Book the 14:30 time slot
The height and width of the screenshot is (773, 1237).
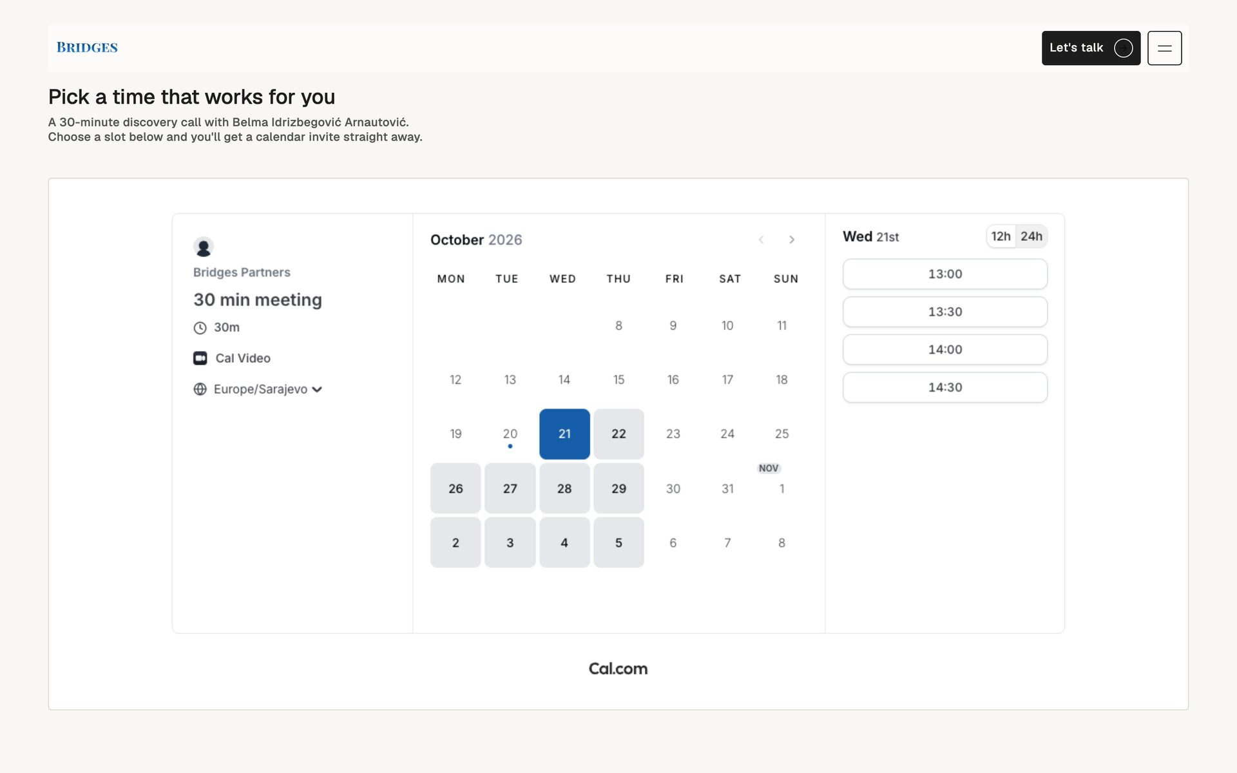coord(945,387)
